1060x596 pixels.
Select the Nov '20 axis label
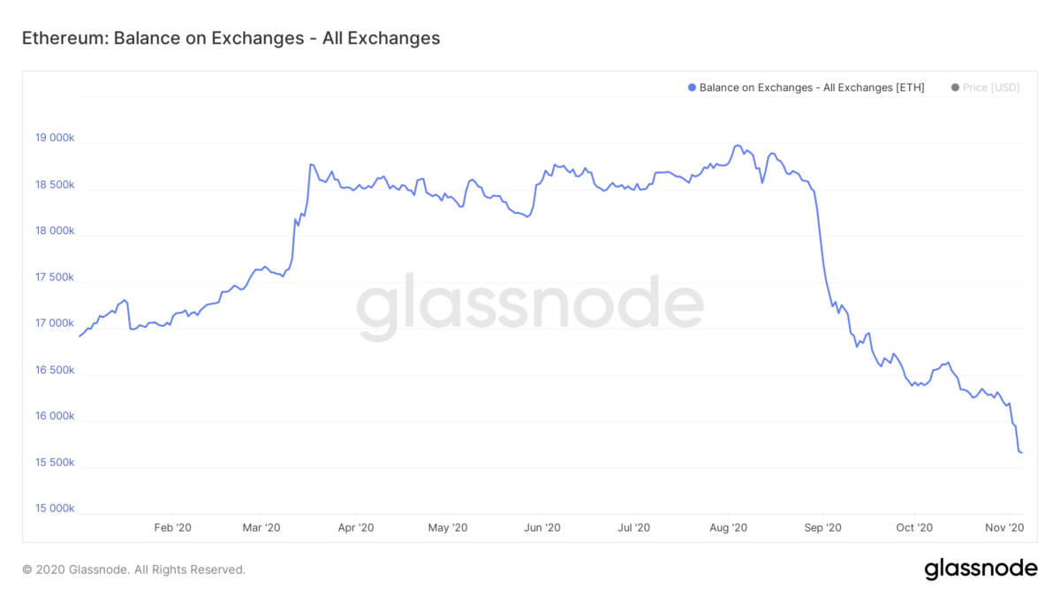click(1004, 528)
